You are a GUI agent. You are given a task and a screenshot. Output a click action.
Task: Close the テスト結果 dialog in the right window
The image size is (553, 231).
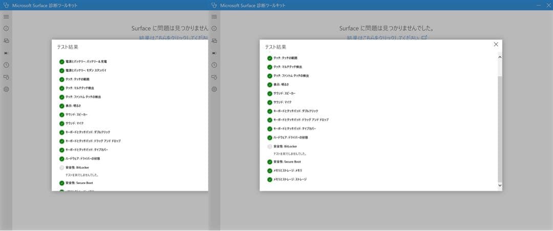pos(496,45)
